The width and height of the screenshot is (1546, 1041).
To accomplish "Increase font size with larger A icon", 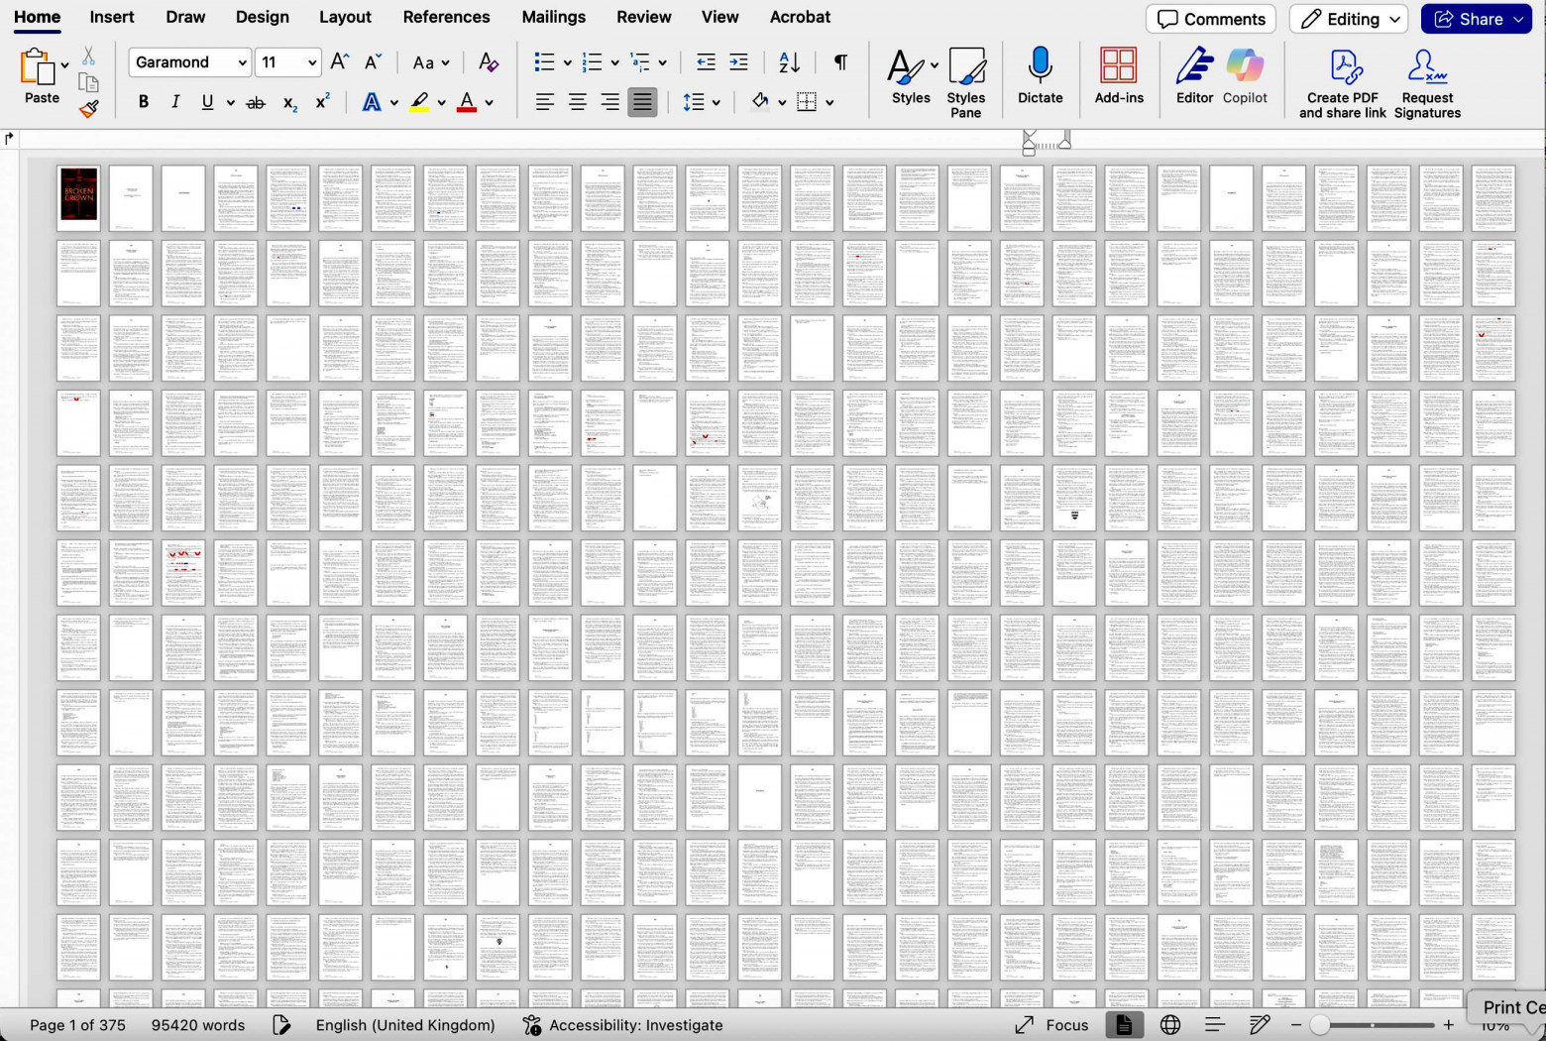I will (339, 61).
